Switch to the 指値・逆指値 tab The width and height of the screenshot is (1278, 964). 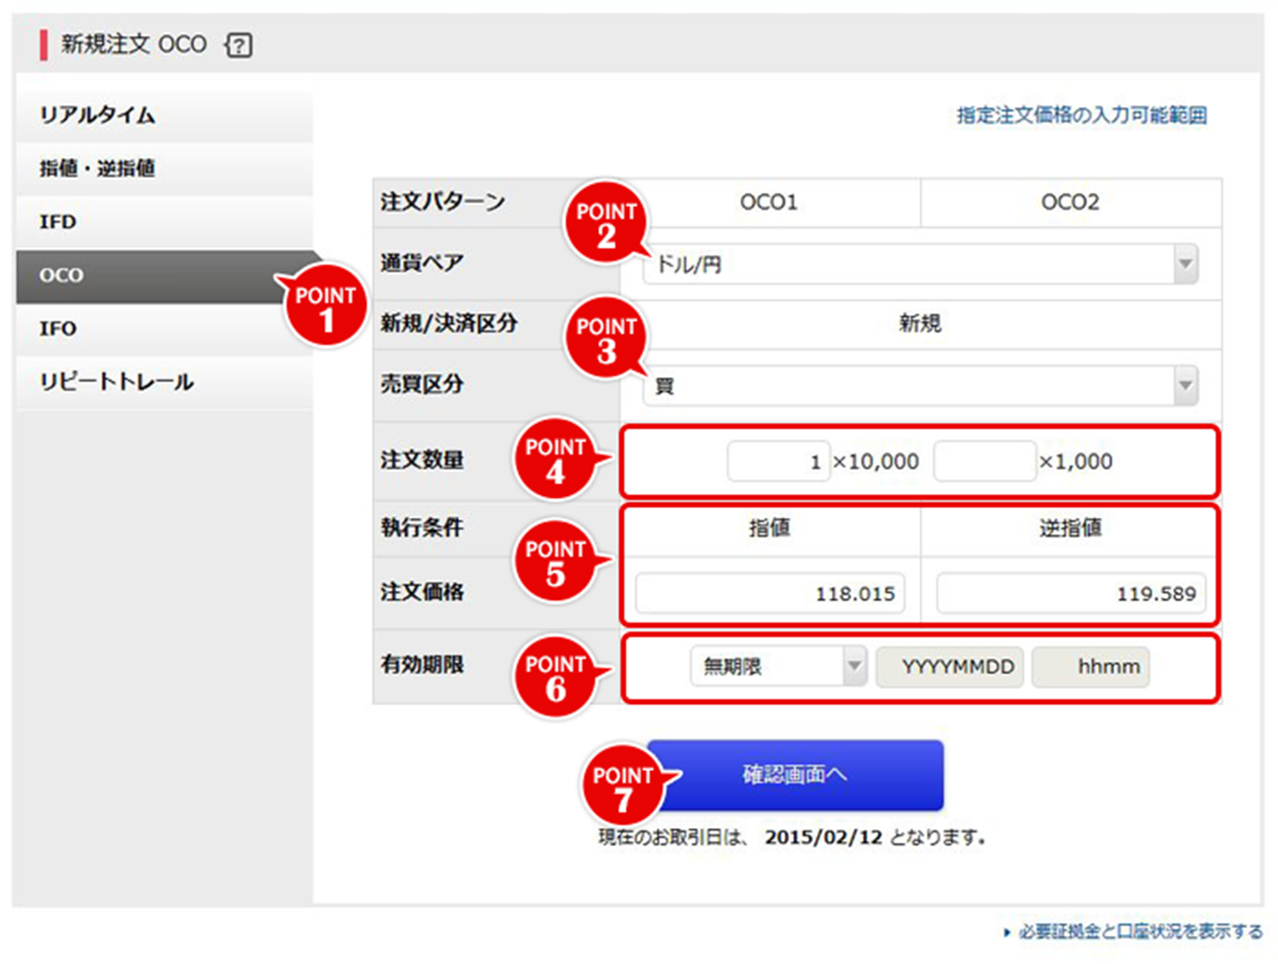tap(164, 168)
